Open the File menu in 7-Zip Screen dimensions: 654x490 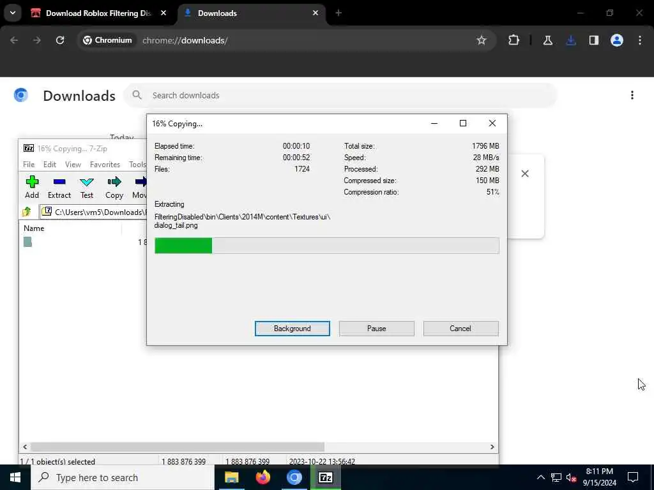point(29,165)
